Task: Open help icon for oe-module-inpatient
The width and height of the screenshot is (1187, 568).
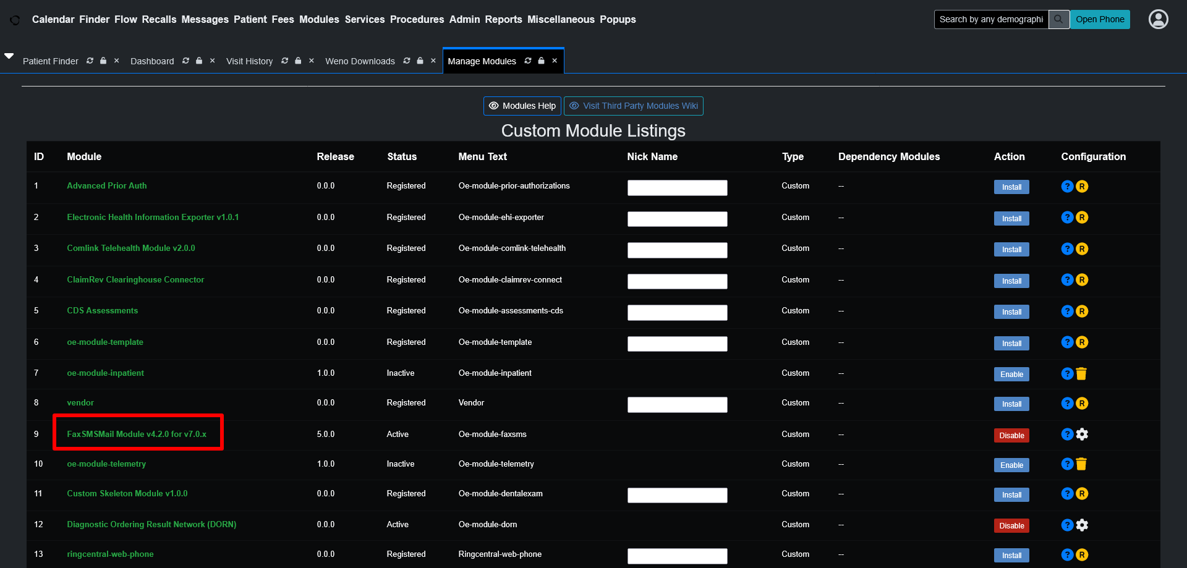Action: pyautogui.click(x=1067, y=373)
